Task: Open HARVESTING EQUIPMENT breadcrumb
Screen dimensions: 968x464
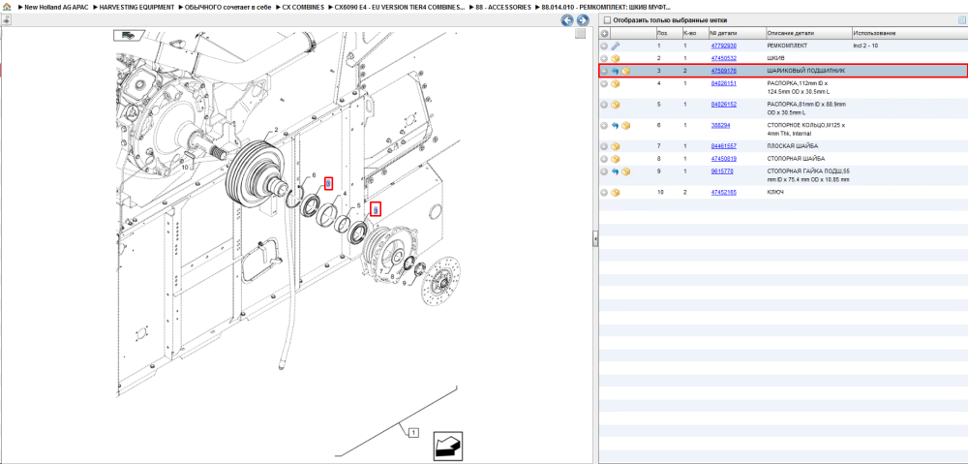Action: 136,7
